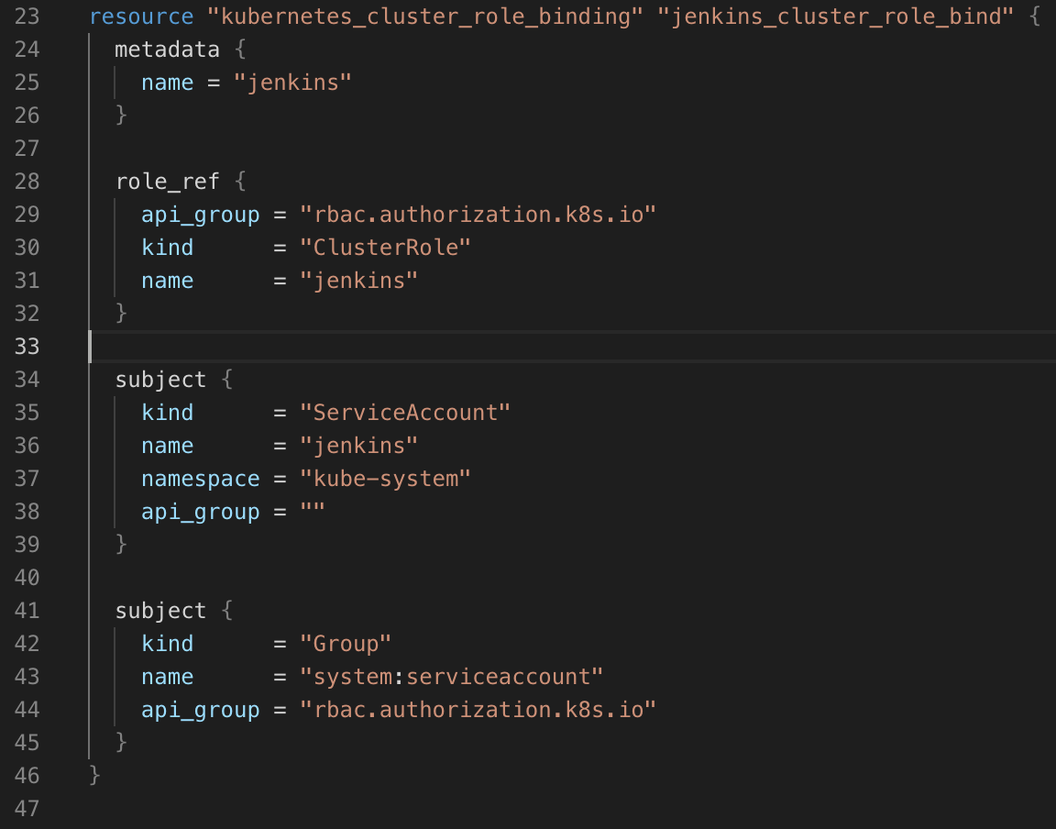Click the "jenkins_cluster_role_bind" resource name
This screenshot has width=1056, height=829.
click(838, 16)
